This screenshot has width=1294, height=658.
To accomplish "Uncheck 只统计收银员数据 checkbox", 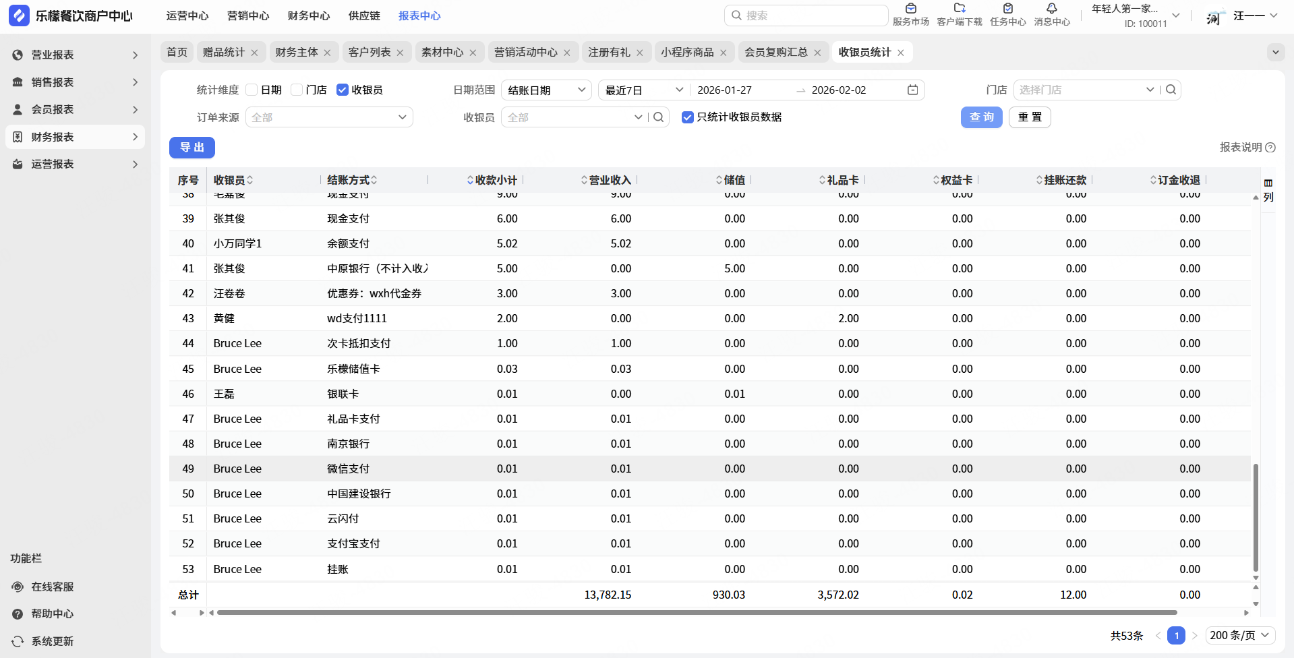I will tap(688, 117).
